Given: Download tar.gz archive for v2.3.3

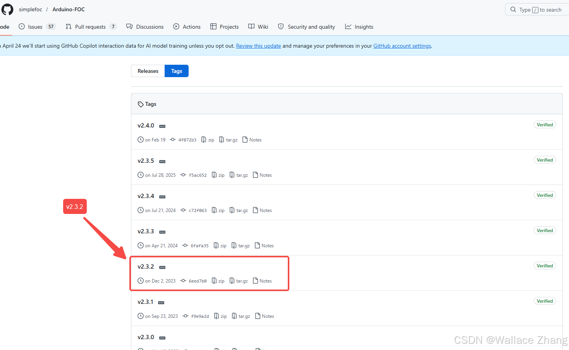Looking at the screenshot, I should click(241, 246).
